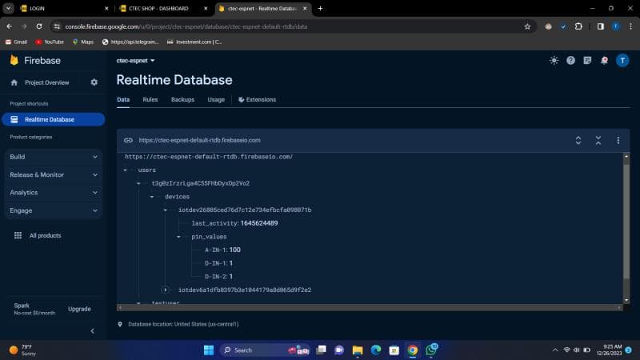
Task: Open the notifications bell
Action: (x=604, y=60)
